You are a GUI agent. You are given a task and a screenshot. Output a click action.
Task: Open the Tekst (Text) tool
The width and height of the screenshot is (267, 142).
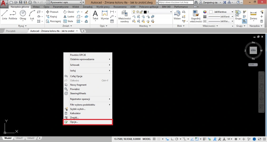(95, 15)
